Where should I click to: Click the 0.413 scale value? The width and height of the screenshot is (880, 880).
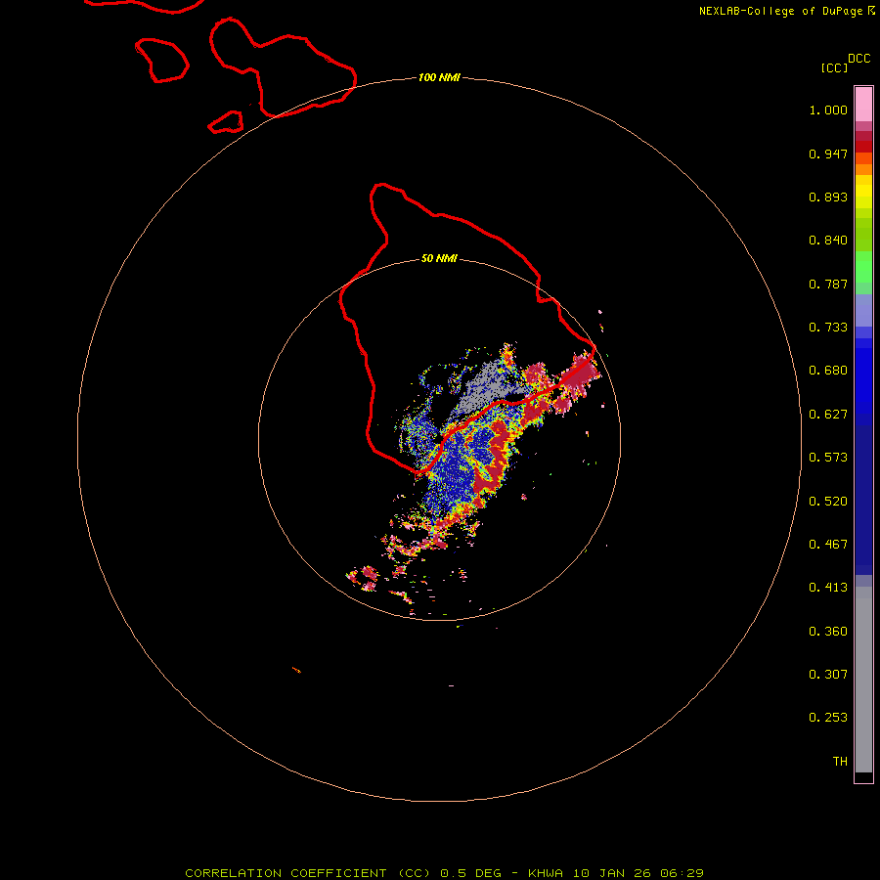(x=828, y=588)
